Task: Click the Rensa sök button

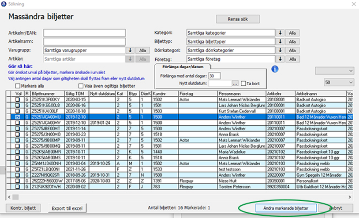Action: 238,19
